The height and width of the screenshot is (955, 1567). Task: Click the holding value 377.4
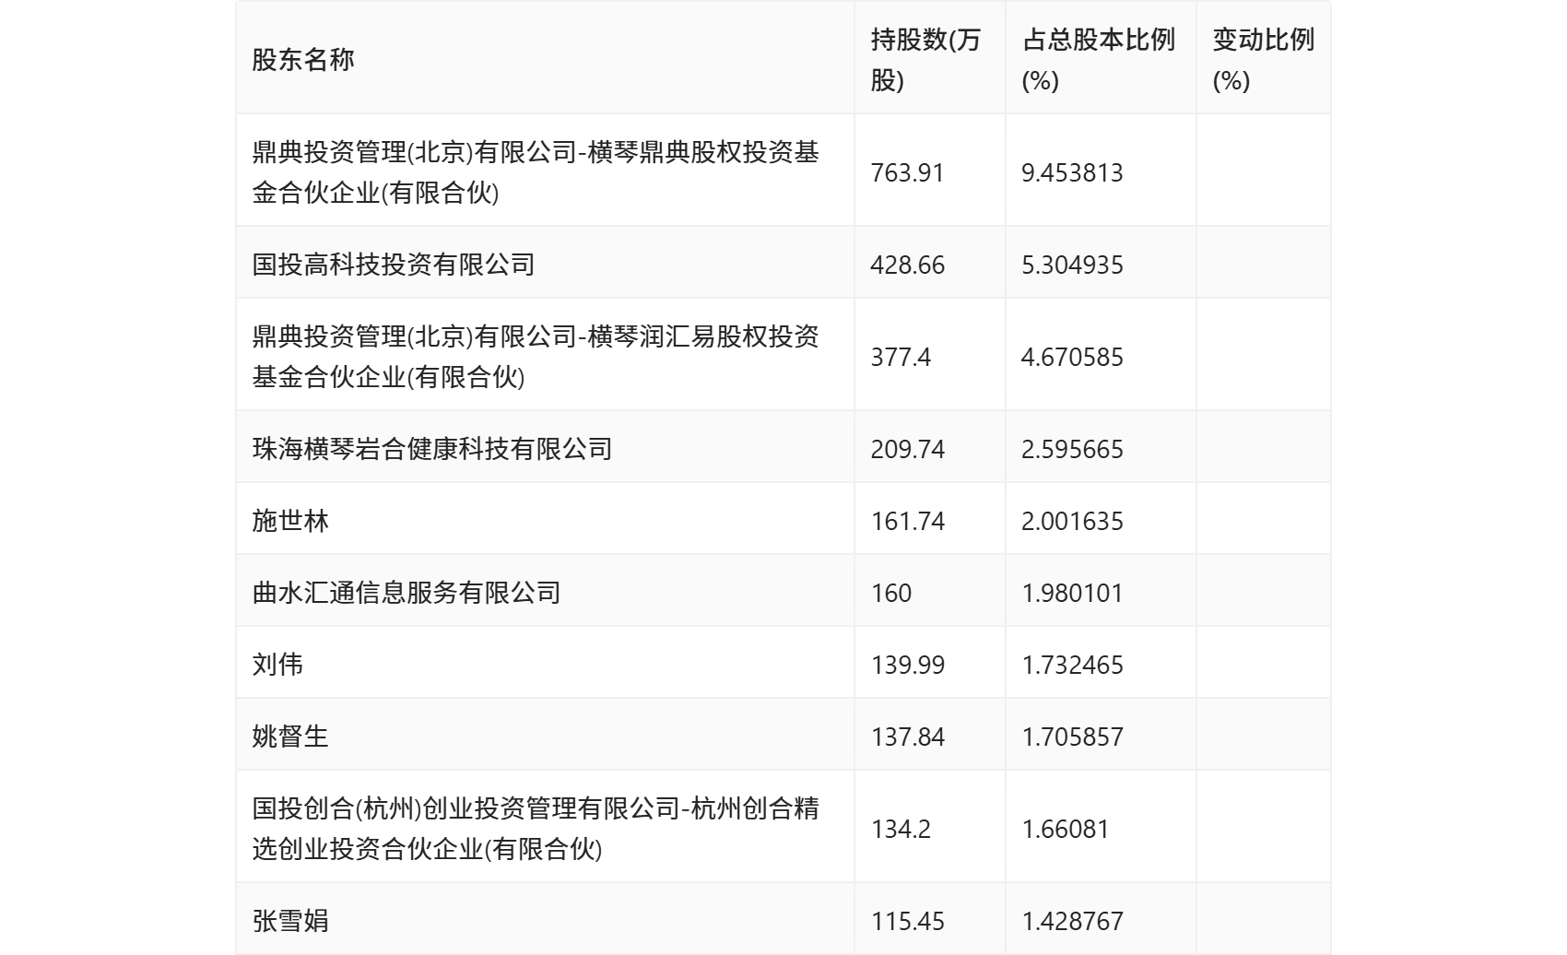pos(901,357)
